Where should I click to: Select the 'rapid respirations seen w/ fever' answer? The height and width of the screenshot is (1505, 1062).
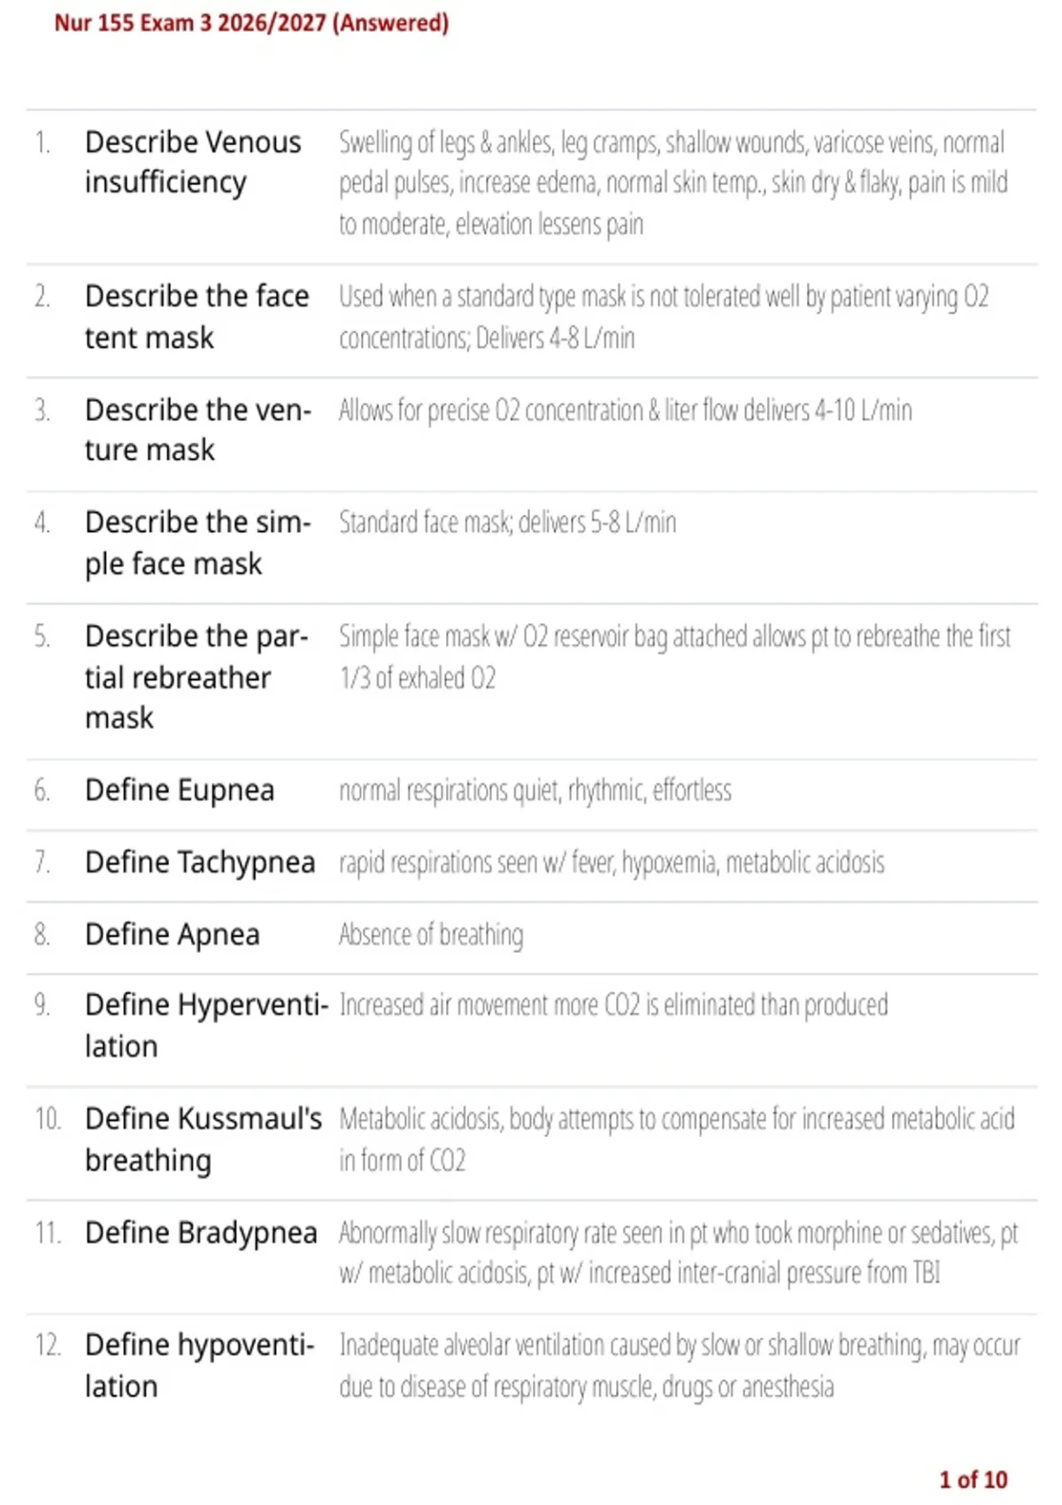[x=612, y=862]
